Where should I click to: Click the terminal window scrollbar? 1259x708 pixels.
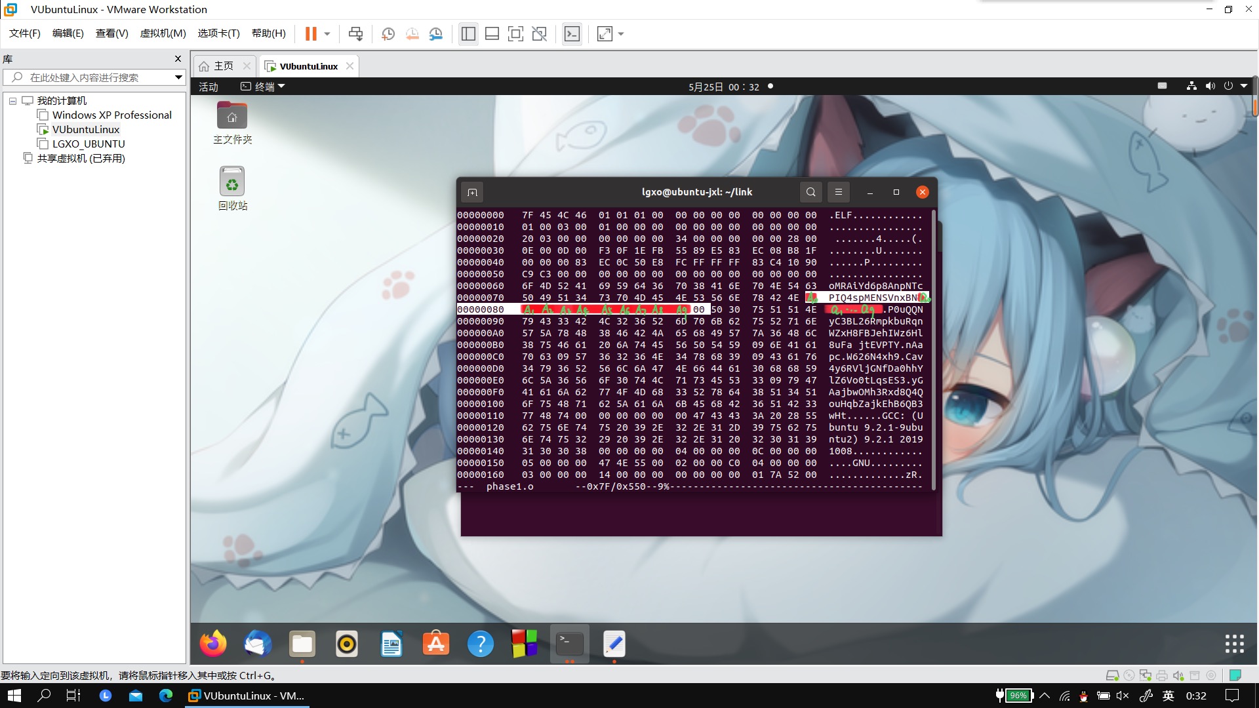[934, 349]
